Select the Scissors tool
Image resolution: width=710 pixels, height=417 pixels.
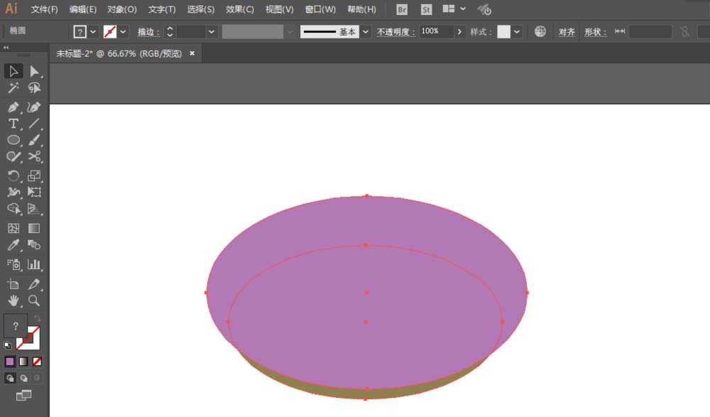(x=34, y=157)
